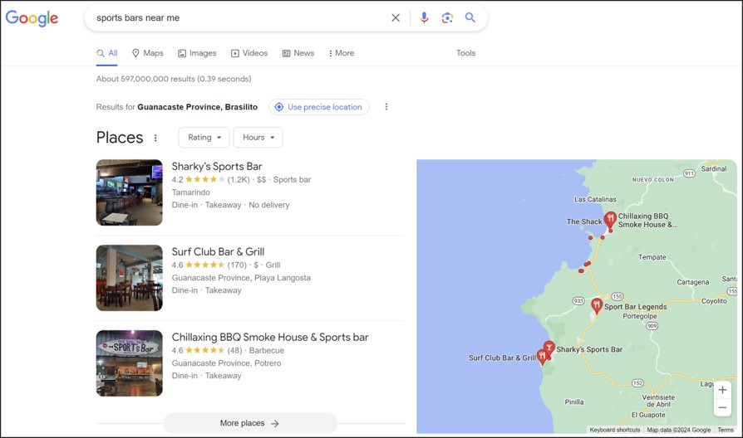Clear the search box text
743x438 pixels.
pos(396,17)
